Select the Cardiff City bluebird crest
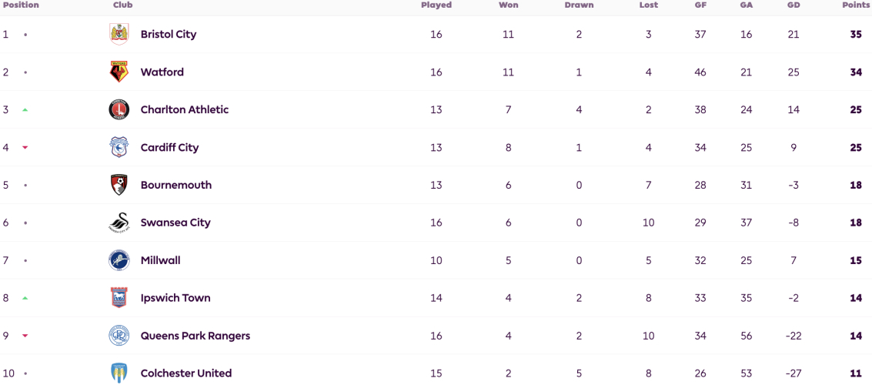The image size is (872, 385). (x=119, y=147)
